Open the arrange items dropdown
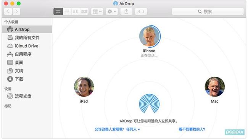This screenshot has width=248, height=139. [x=97, y=11]
